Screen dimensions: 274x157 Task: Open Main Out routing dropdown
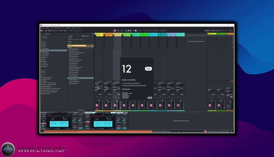tap(229, 92)
